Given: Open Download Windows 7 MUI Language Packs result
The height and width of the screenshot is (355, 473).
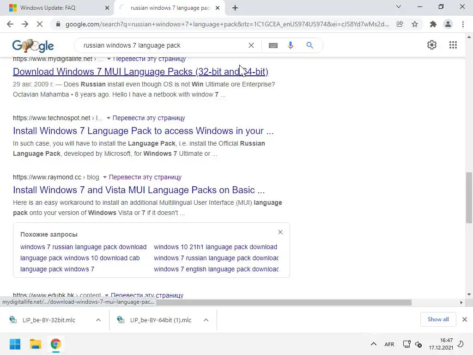Looking at the screenshot, I should (140, 72).
